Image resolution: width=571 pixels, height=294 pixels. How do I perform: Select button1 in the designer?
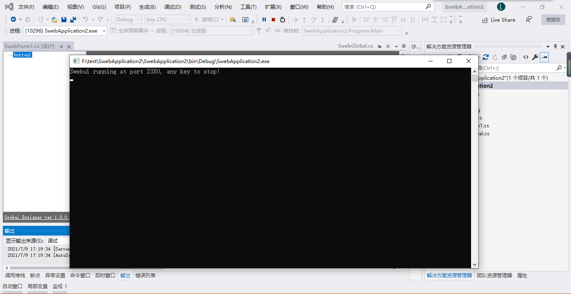pyautogui.click(x=23, y=55)
